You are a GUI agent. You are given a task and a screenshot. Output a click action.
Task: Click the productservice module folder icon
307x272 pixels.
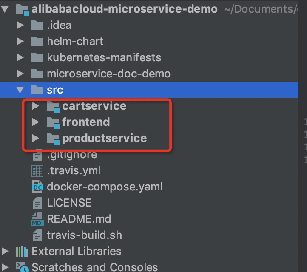53,139
